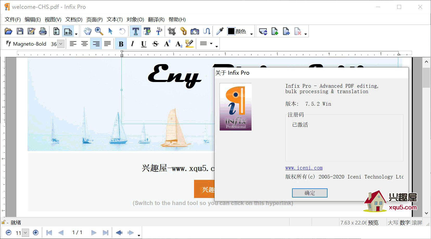Click the Save As icon with pencil
431x239 pixels.
[x=31, y=31]
